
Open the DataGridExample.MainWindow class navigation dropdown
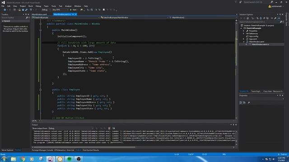[x=134, y=18]
